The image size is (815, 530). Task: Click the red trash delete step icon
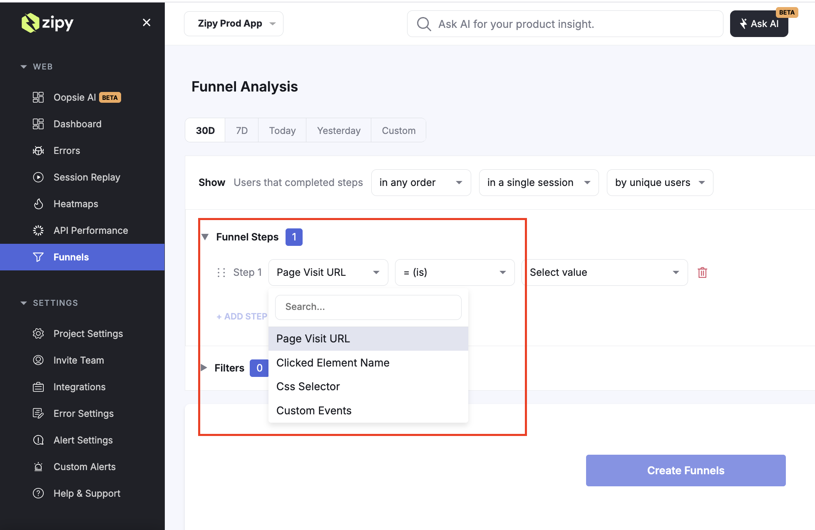click(702, 272)
